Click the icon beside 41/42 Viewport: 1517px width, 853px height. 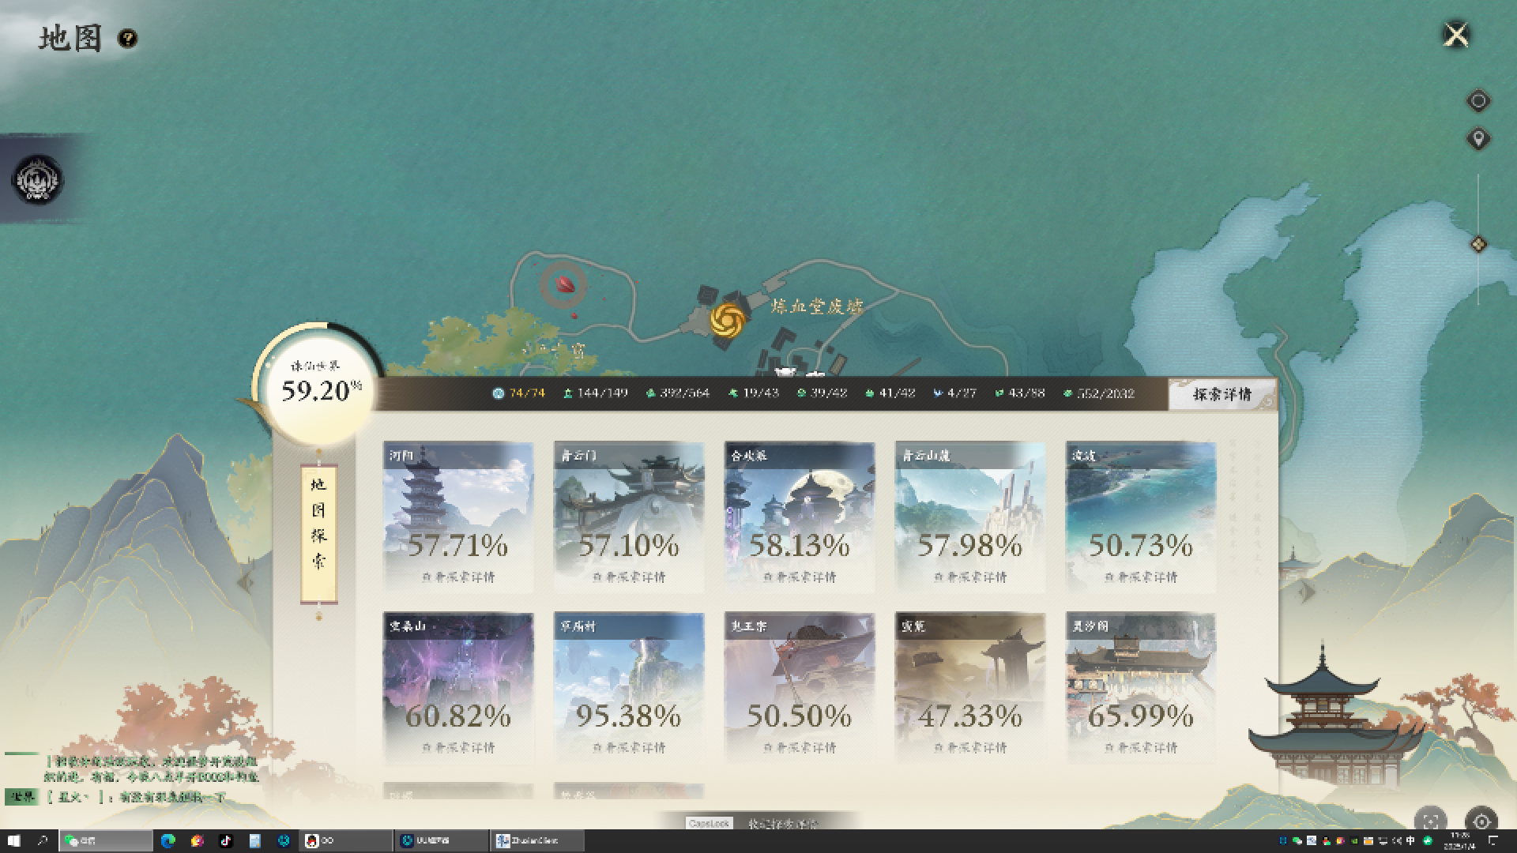[870, 393]
